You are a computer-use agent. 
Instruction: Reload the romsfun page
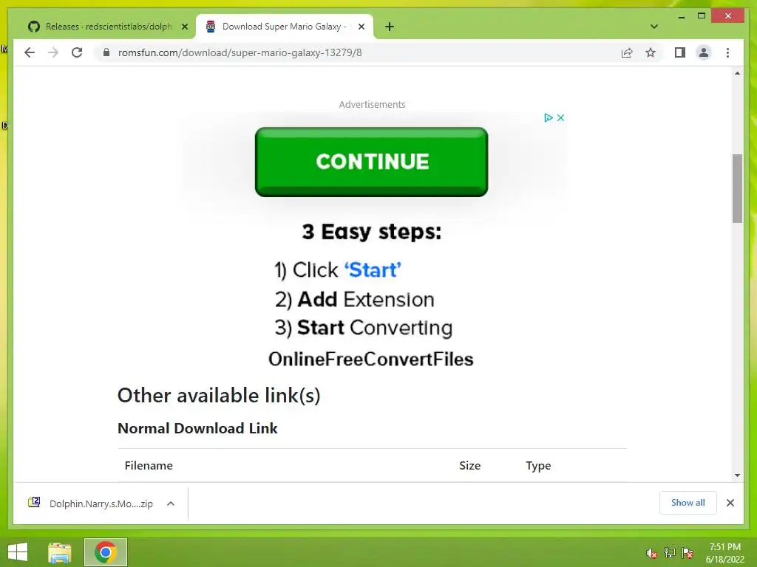tap(77, 52)
